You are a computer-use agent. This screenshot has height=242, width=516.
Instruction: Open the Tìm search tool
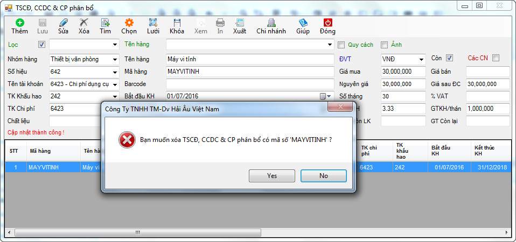106,23
